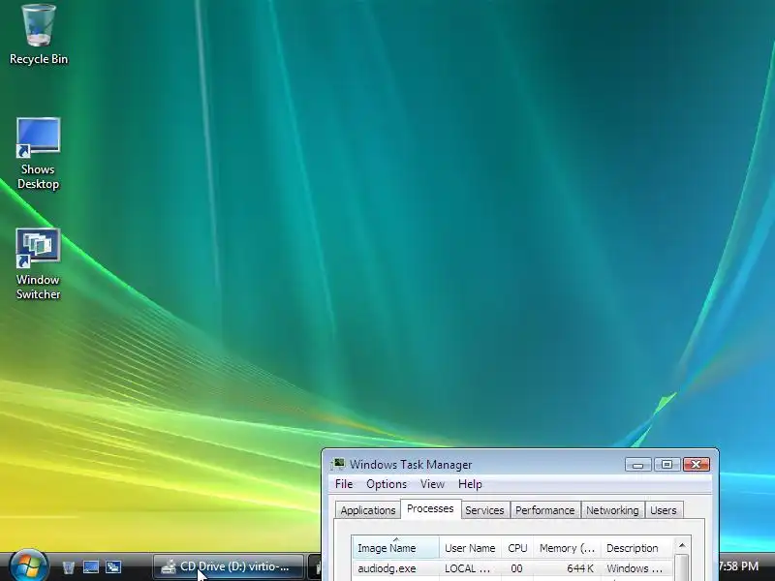Open the Options menu in Task Manager
Screen dimensions: 775x581
[x=387, y=484]
